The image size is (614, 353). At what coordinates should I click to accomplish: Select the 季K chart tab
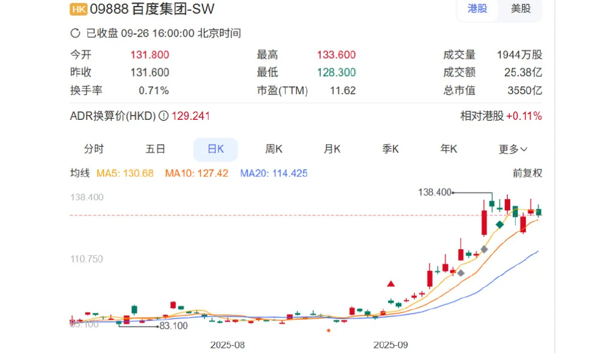390,149
